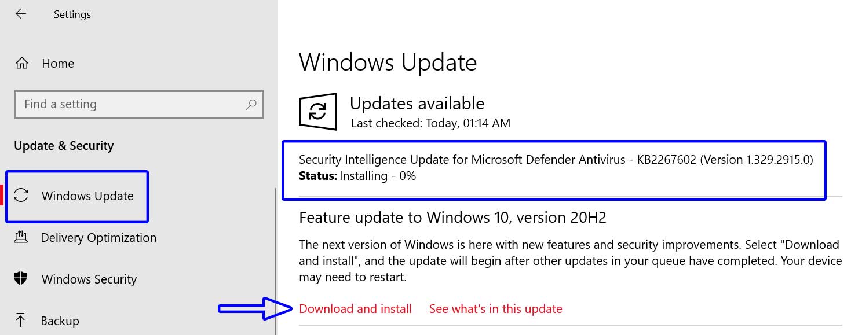Focus the Find a setting search box
The height and width of the screenshot is (335, 862).
pyautogui.click(x=127, y=105)
